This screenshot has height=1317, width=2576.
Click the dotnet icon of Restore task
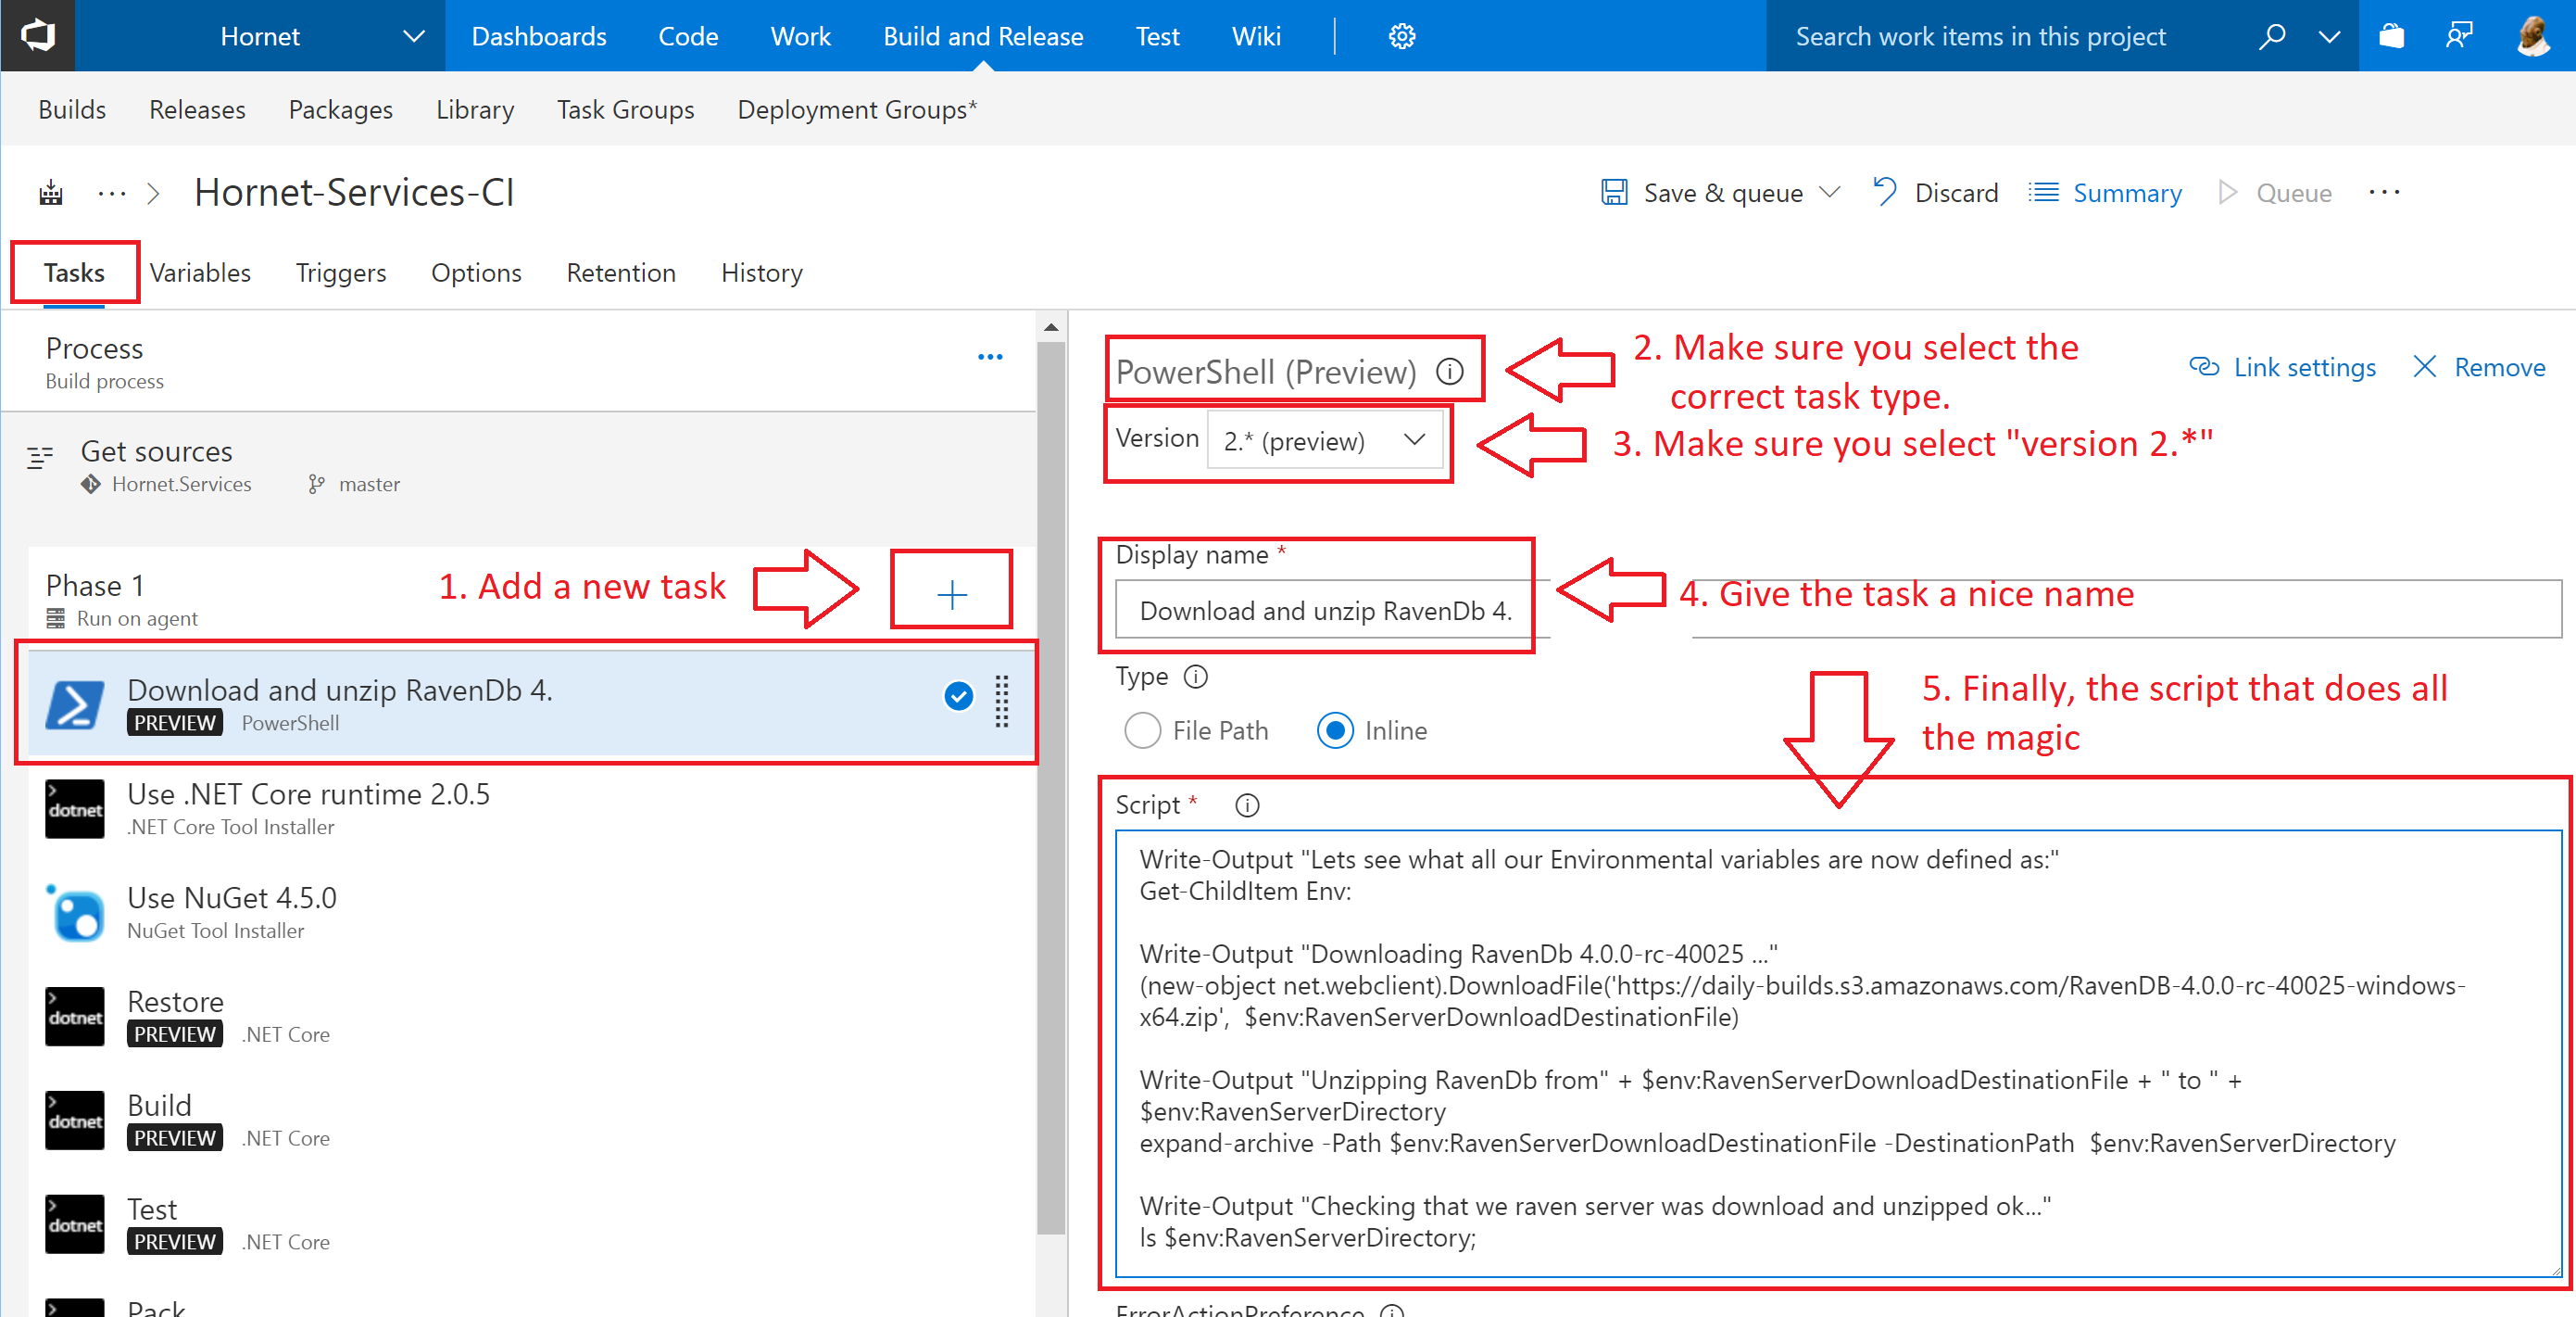pos(75,1017)
